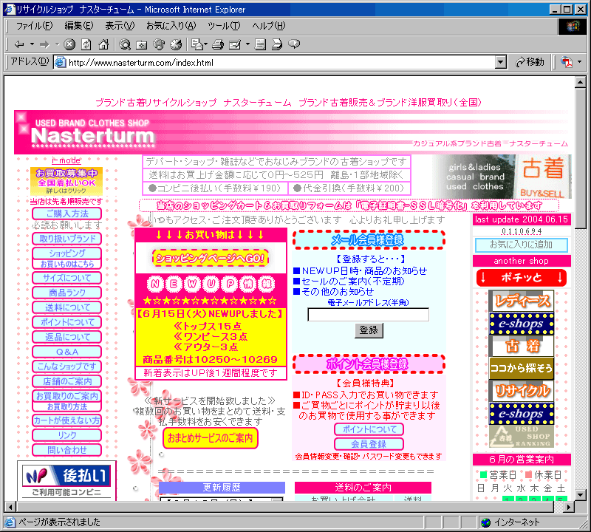Open the Favorites folder icon
Screen dimensions: 591x532
142,44
